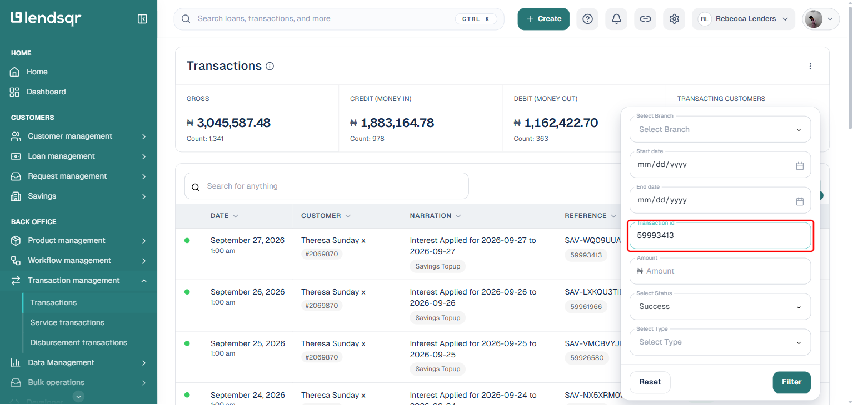This screenshot has width=853, height=405.
Task: Click the Reset button
Action: (x=650, y=382)
